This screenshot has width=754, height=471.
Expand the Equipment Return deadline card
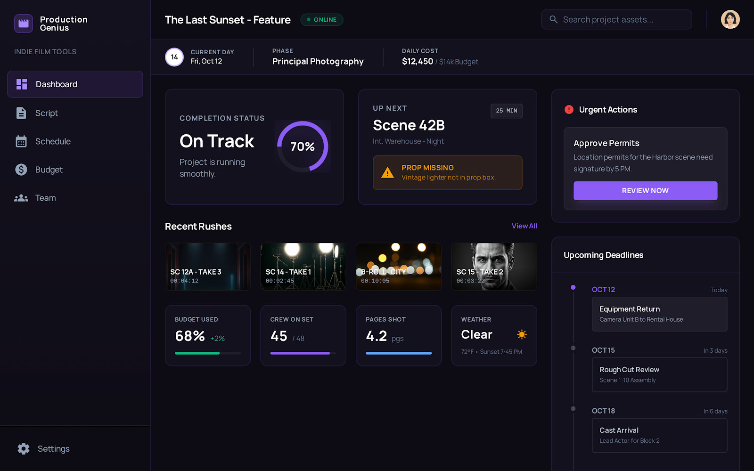[x=659, y=314]
